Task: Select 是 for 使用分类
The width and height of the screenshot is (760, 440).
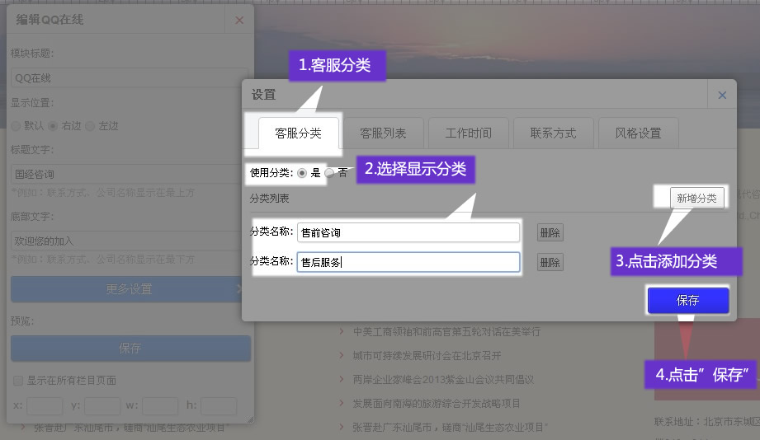Action: [302, 173]
